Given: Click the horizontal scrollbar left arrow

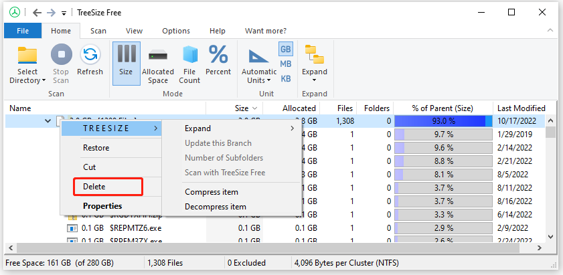Looking at the screenshot, I should pyautogui.click(x=11, y=248).
